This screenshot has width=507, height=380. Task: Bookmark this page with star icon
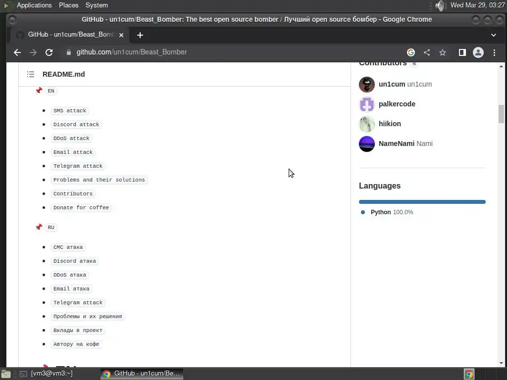coord(443,52)
